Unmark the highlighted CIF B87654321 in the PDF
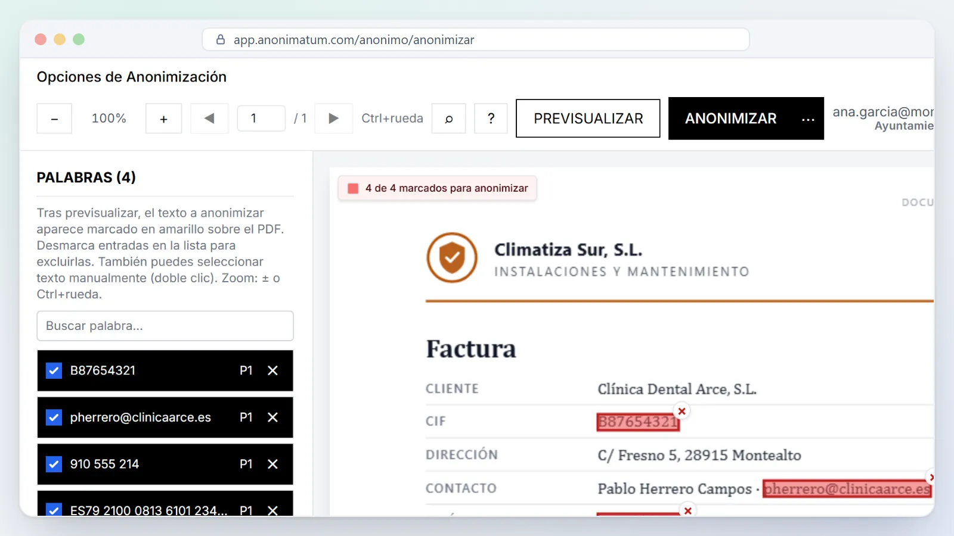Image resolution: width=954 pixels, height=536 pixels. (682, 411)
